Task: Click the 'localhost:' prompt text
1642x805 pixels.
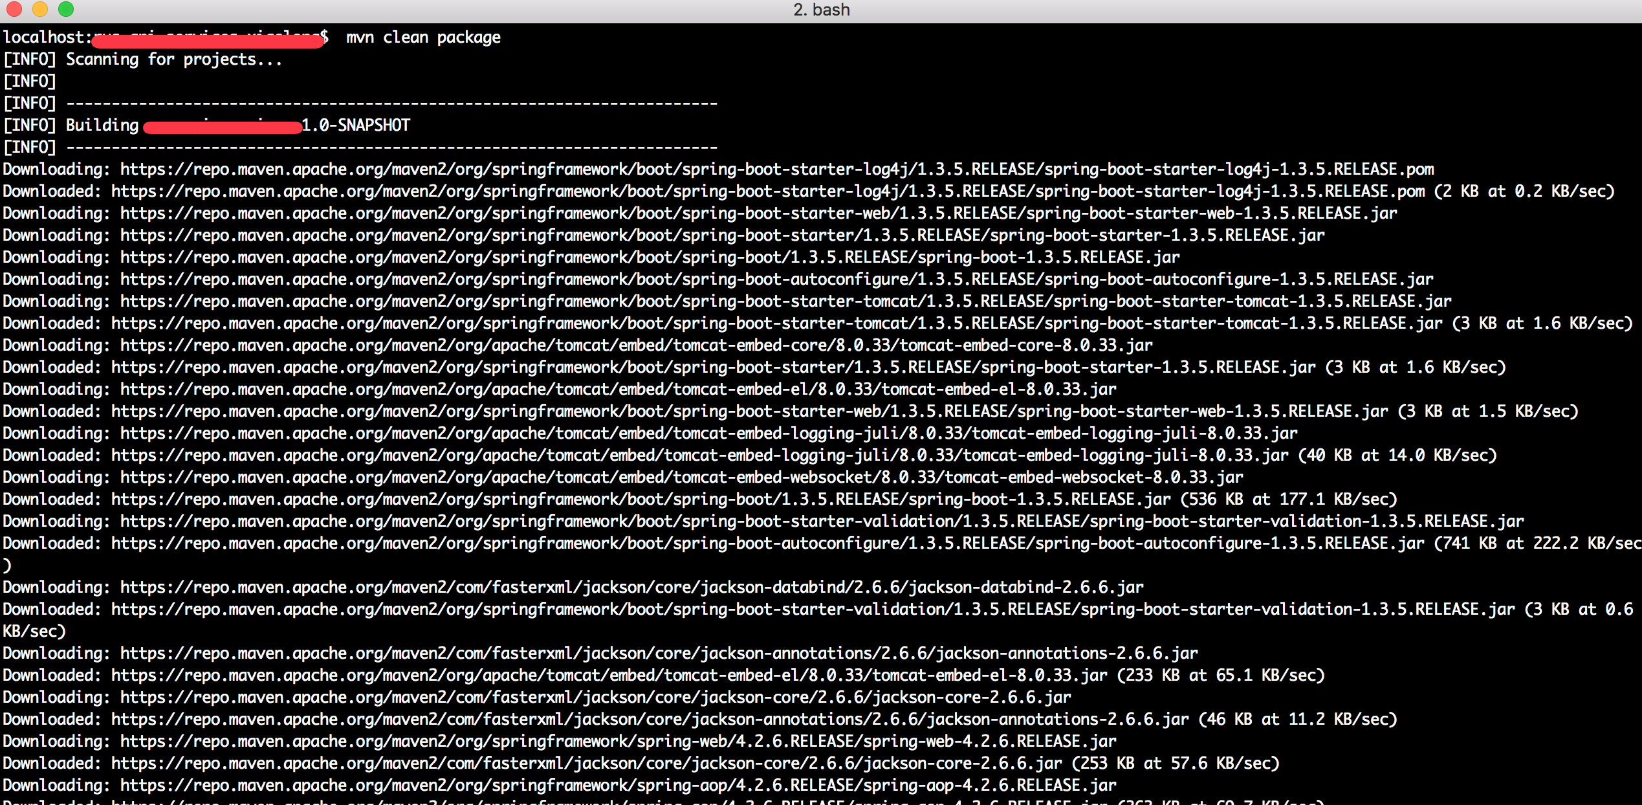Action: coord(48,38)
